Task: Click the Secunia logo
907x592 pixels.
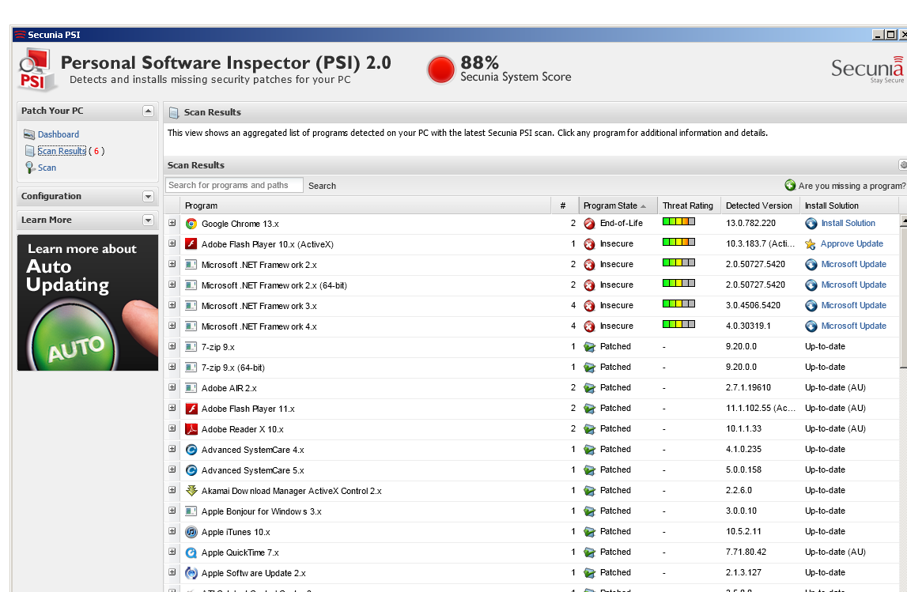Action: (867, 70)
